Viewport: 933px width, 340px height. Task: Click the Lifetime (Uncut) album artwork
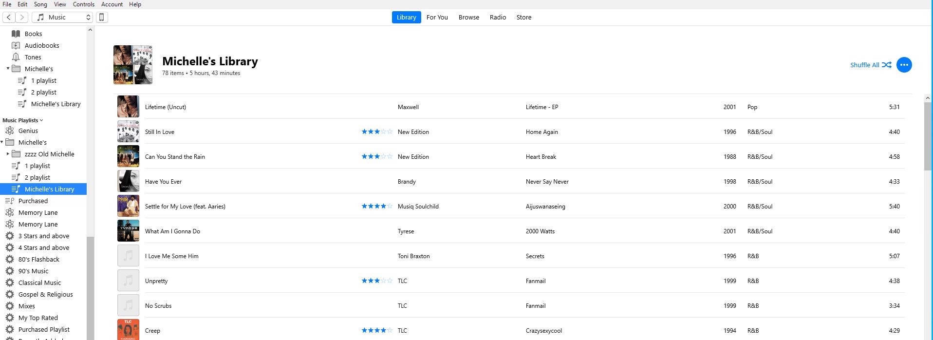(128, 107)
